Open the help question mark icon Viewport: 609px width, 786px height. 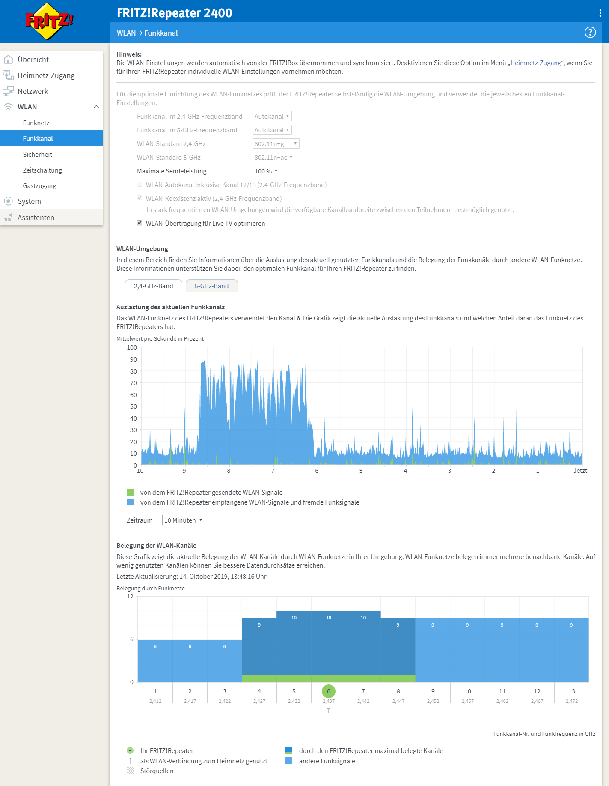[x=590, y=33]
